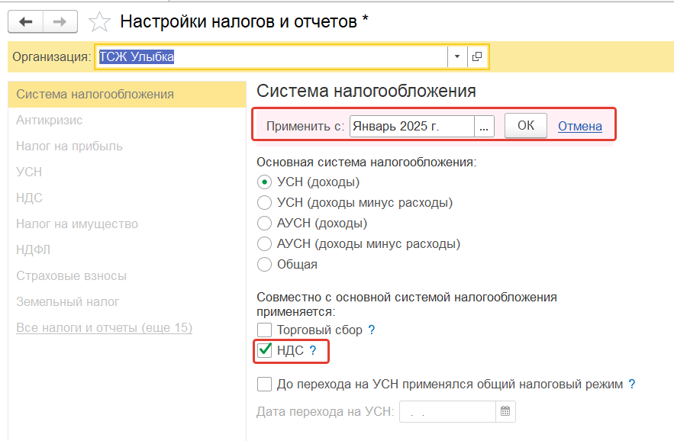
Task: Click help question mark next to Торговый сбор
Action: pos(372,330)
